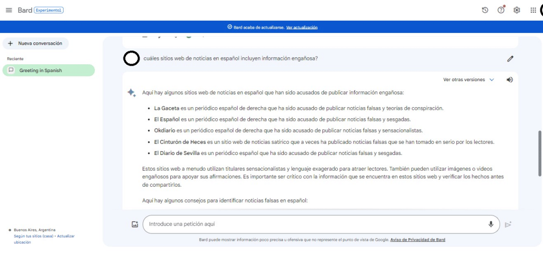Edit the prompt with pencil icon
Viewport: 543px width, 253px height.
(510, 58)
